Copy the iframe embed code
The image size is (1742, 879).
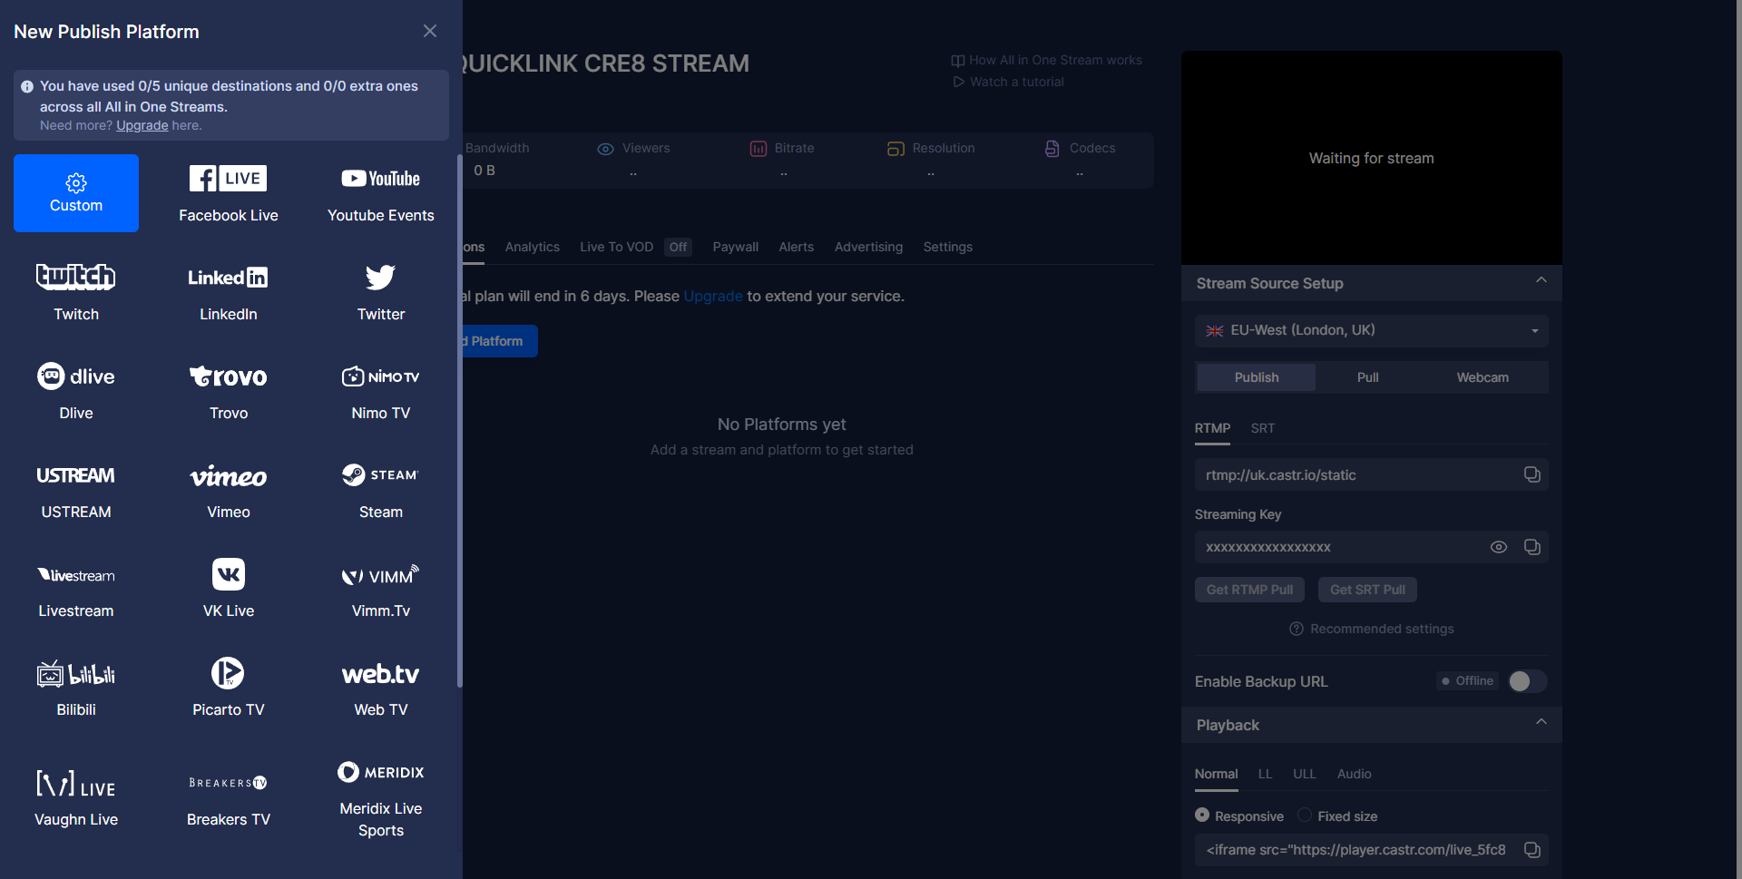[1532, 850]
